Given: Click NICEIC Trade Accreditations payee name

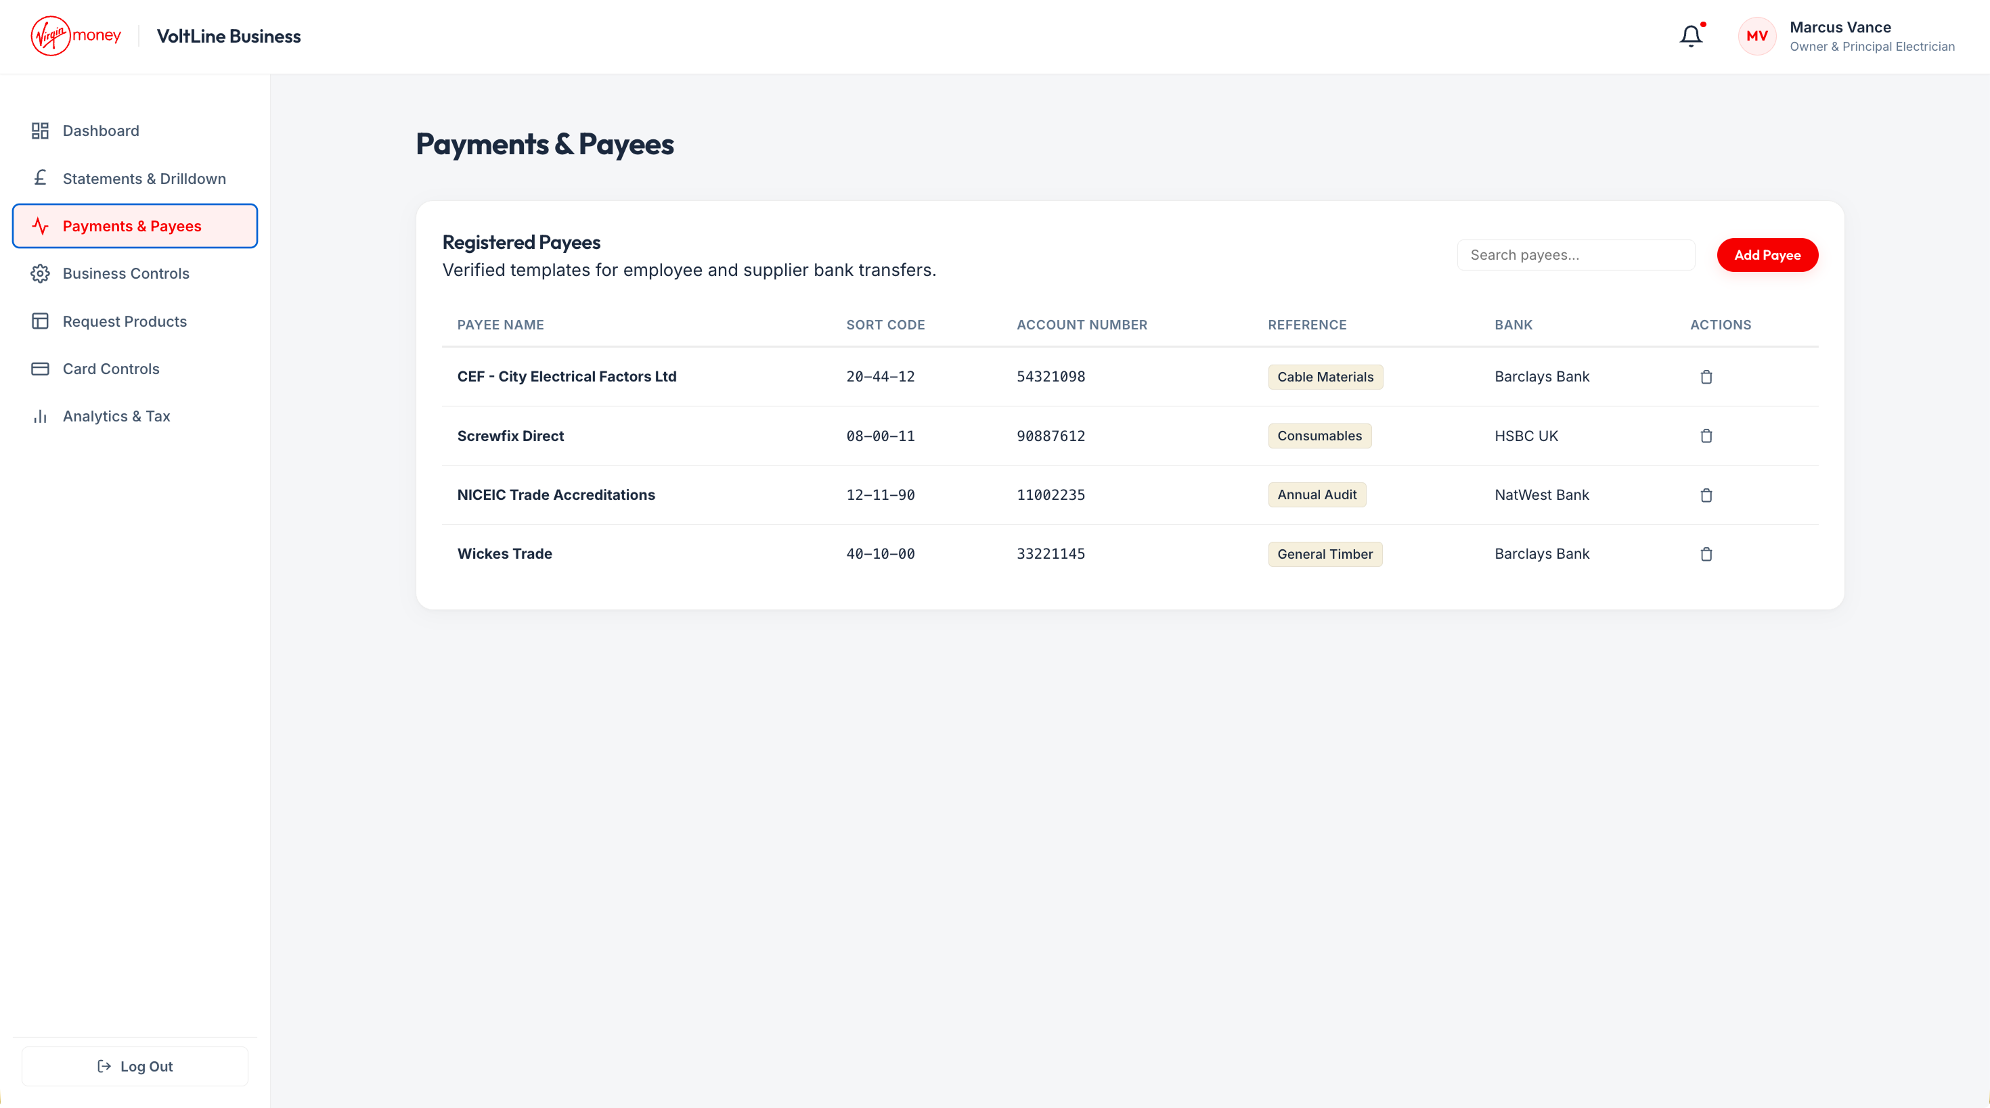Looking at the screenshot, I should (556, 495).
